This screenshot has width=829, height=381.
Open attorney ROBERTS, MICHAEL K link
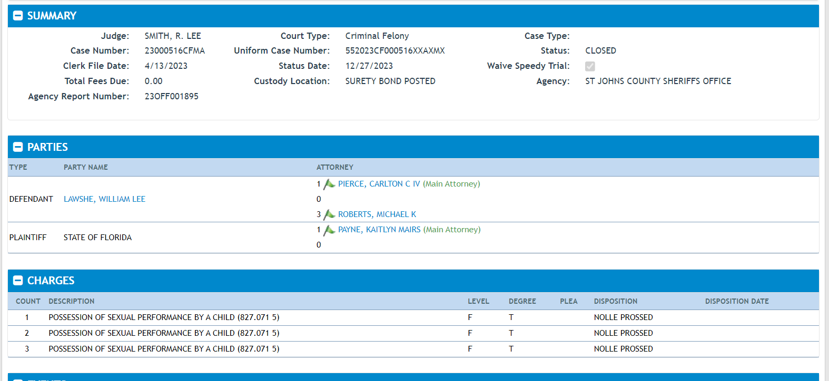pyautogui.click(x=377, y=214)
